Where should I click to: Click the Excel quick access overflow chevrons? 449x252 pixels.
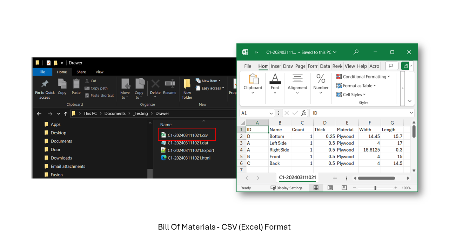[256, 52]
